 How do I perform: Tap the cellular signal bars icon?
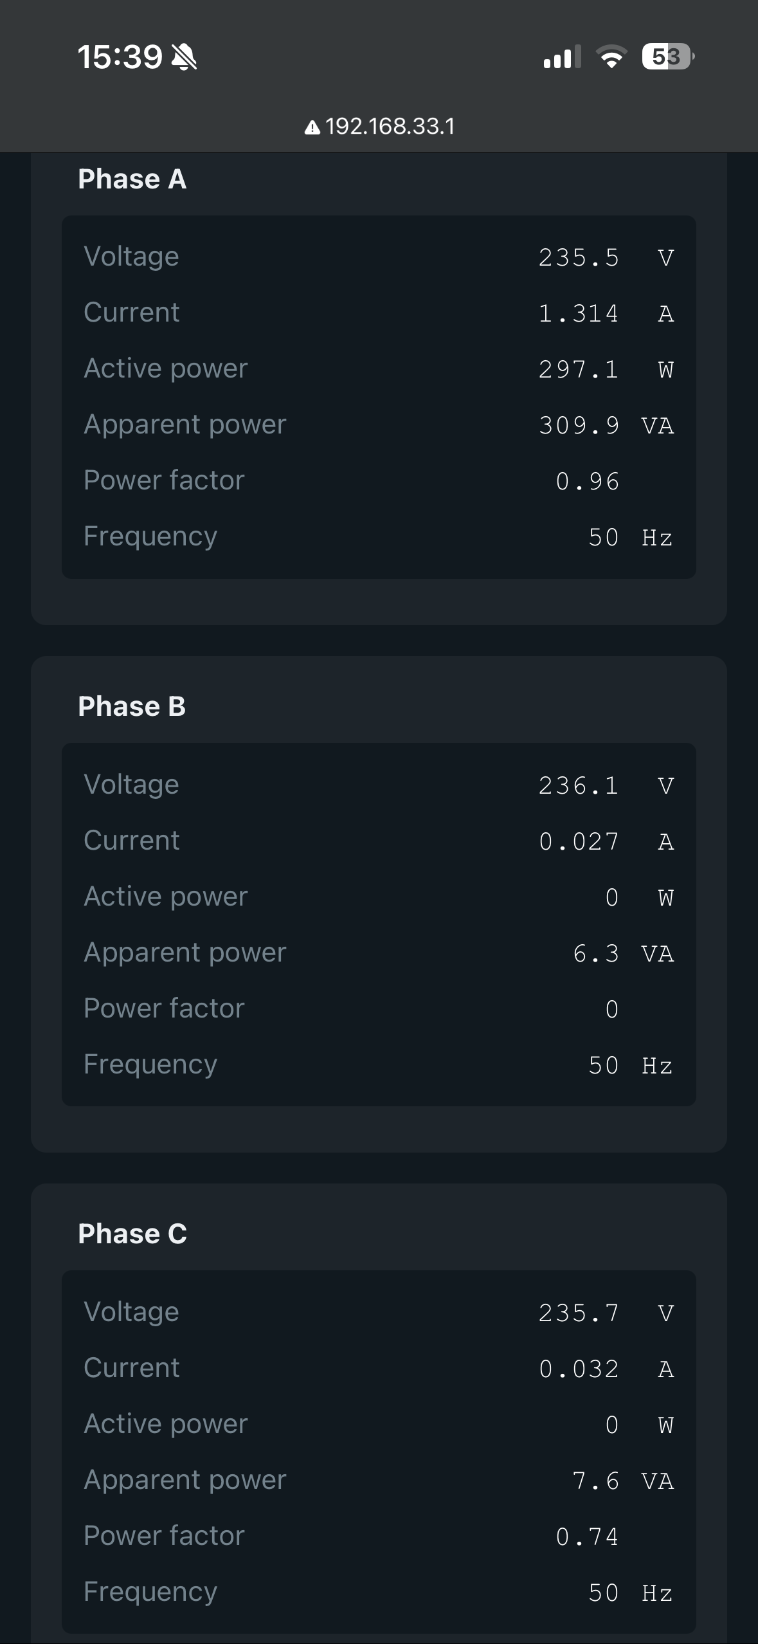click(561, 57)
